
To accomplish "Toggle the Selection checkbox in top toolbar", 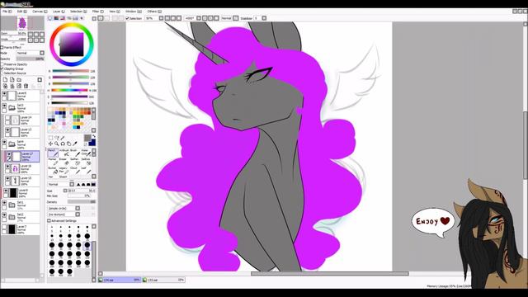I will pos(127,18).
